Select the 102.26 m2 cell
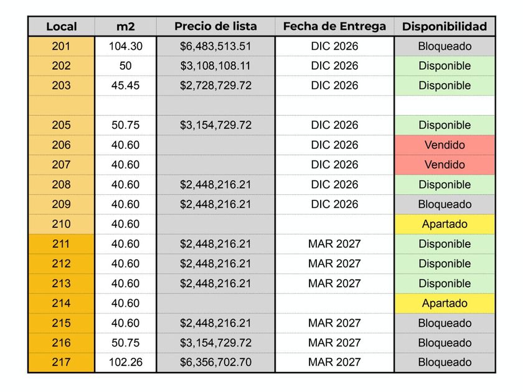 tap(125, 363)
